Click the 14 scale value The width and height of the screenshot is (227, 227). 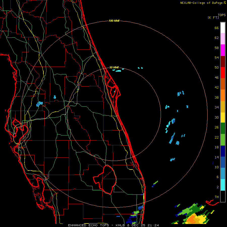point(217,157)
